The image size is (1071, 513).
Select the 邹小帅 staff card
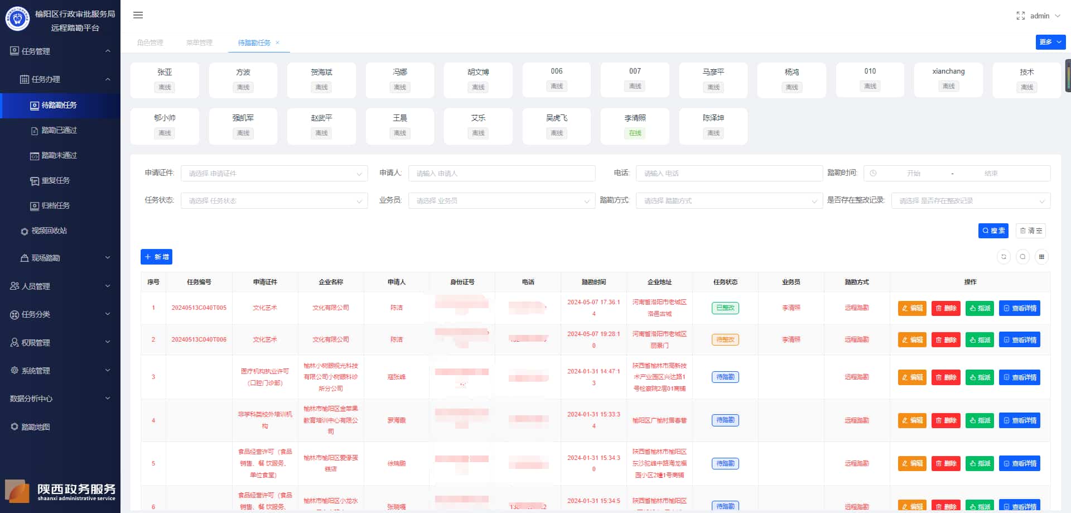pos(165,126)
